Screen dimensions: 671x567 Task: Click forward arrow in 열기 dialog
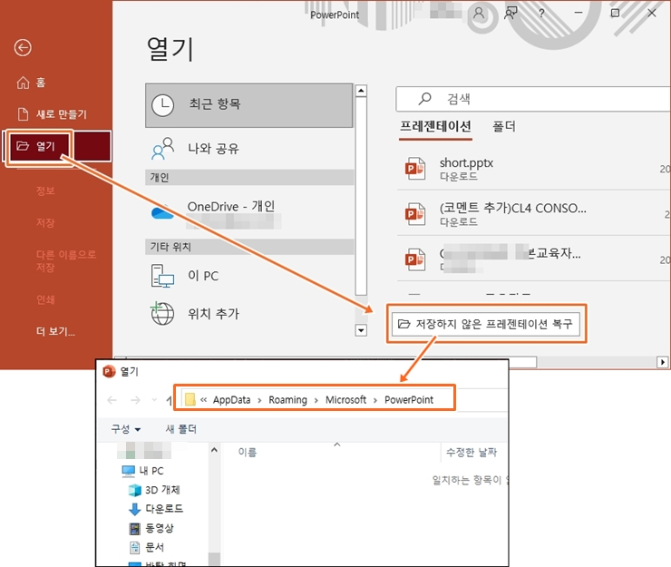pos(135,400)
